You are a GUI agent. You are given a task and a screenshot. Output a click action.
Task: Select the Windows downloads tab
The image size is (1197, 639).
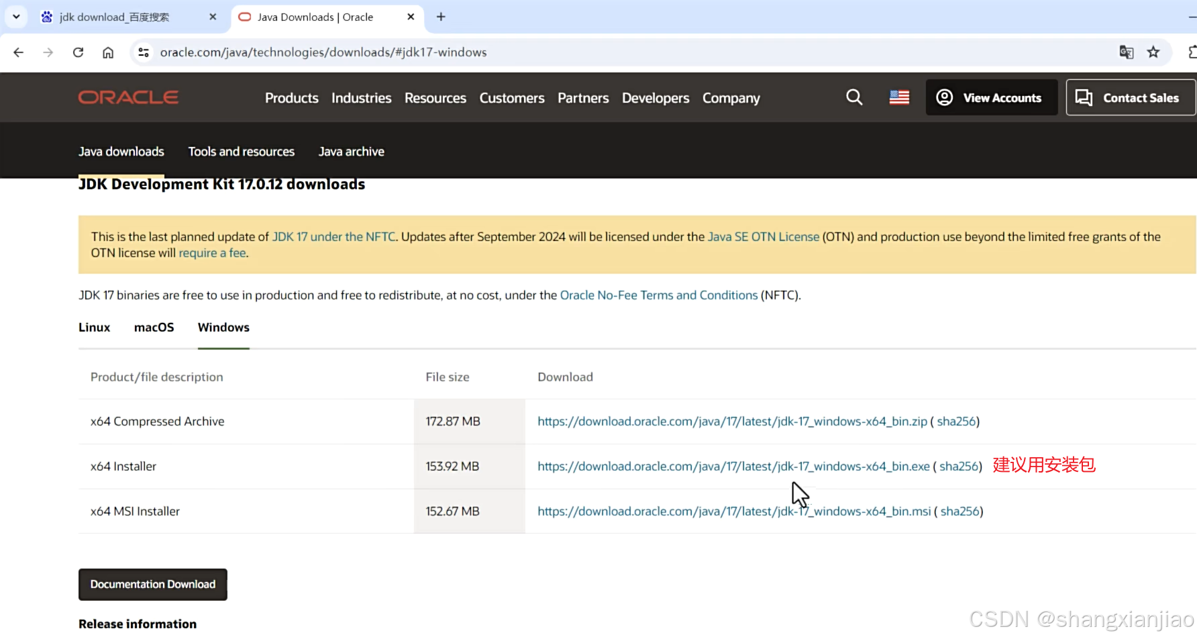pyautogui.click(x=223, y=328)
